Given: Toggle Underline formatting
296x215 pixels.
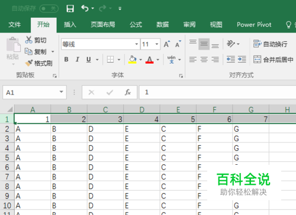Looking at the screenshot, I should click(89, 59).
